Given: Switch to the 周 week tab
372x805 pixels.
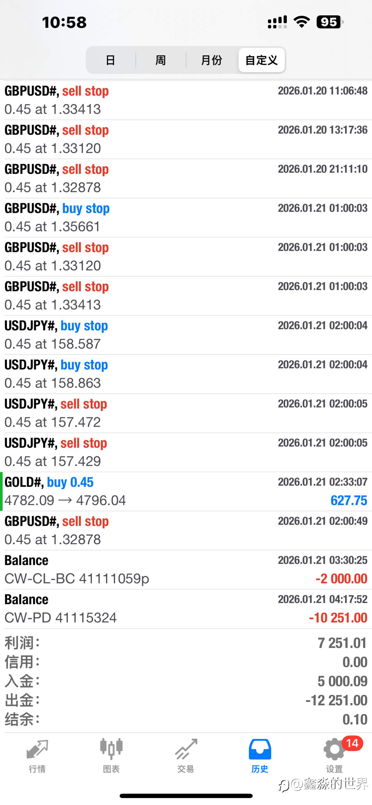Looking at the screenshot, I should [x=160, y=60].
